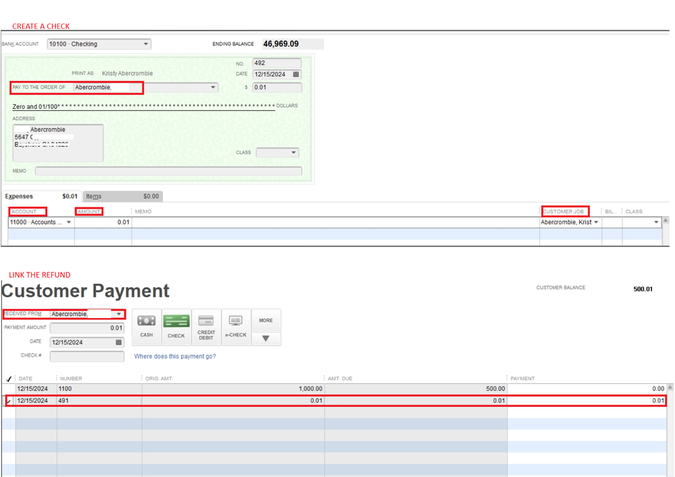Click the check Memo field

(x=168, y=171)
